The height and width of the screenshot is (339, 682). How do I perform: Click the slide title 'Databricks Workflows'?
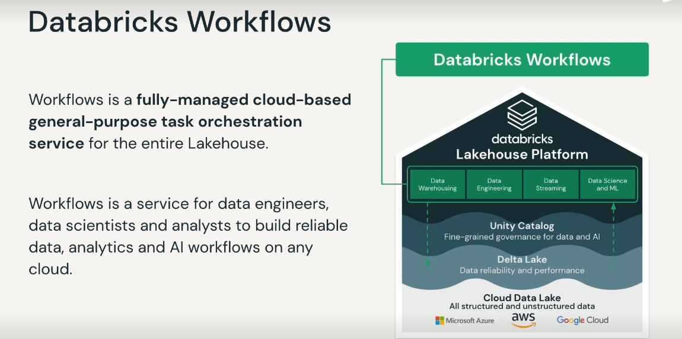pos(180,22)
